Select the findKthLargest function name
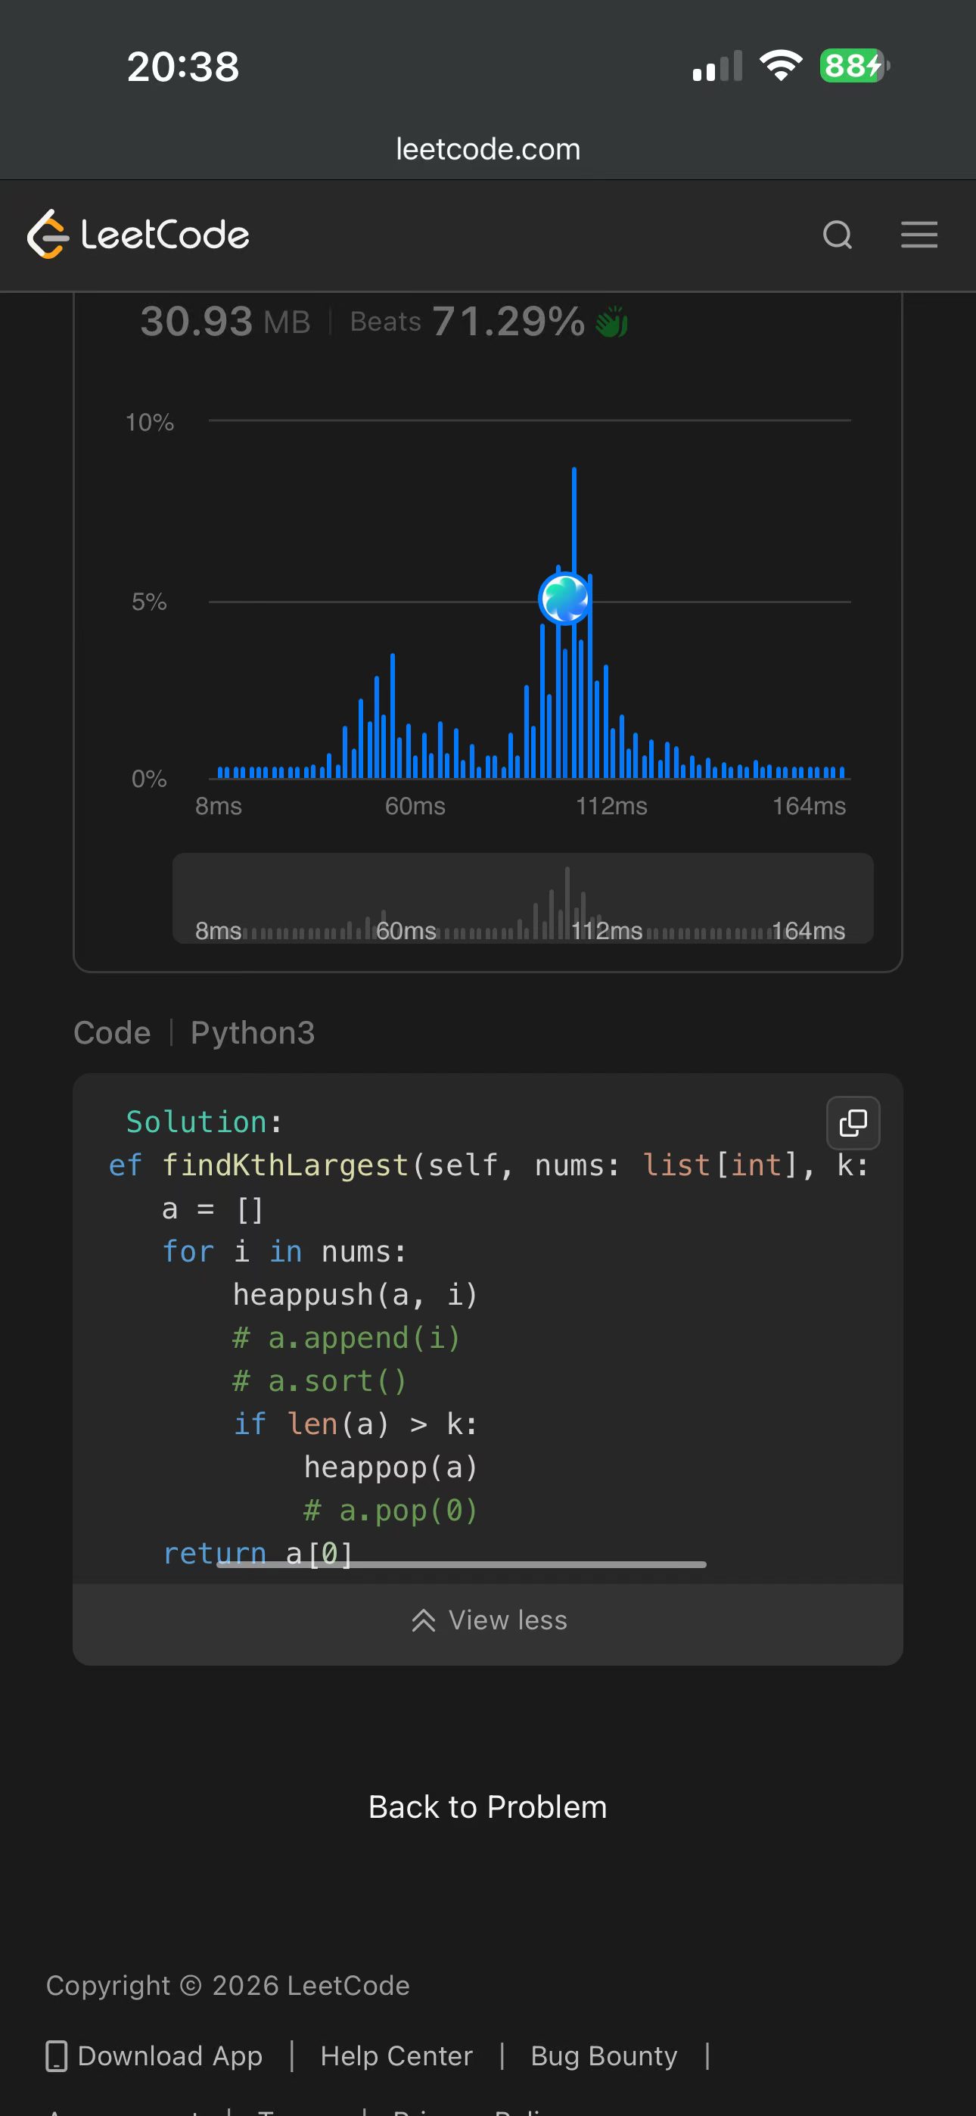This screenshot has height=2116, width=976. click(285, 1165)
